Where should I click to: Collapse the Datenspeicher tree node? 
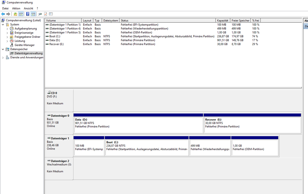(x=3, y=49)
